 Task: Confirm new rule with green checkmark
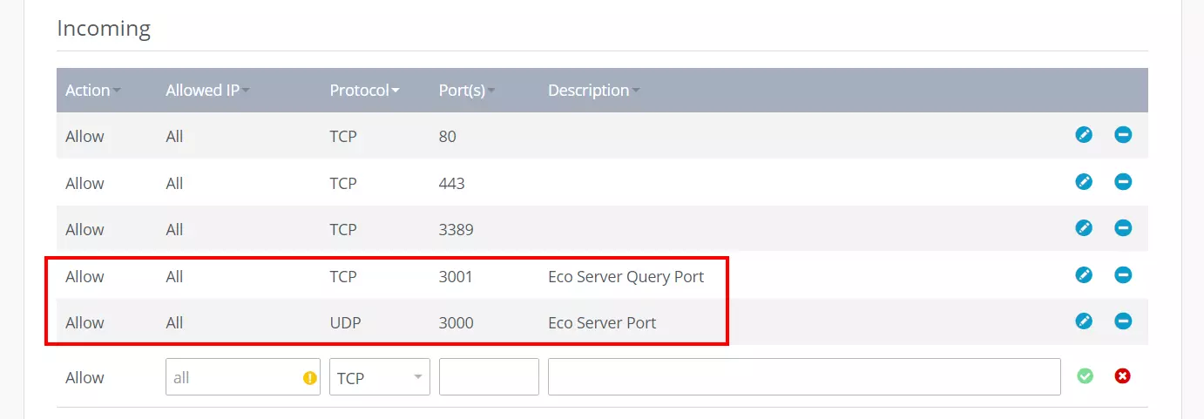(1085, 376)
